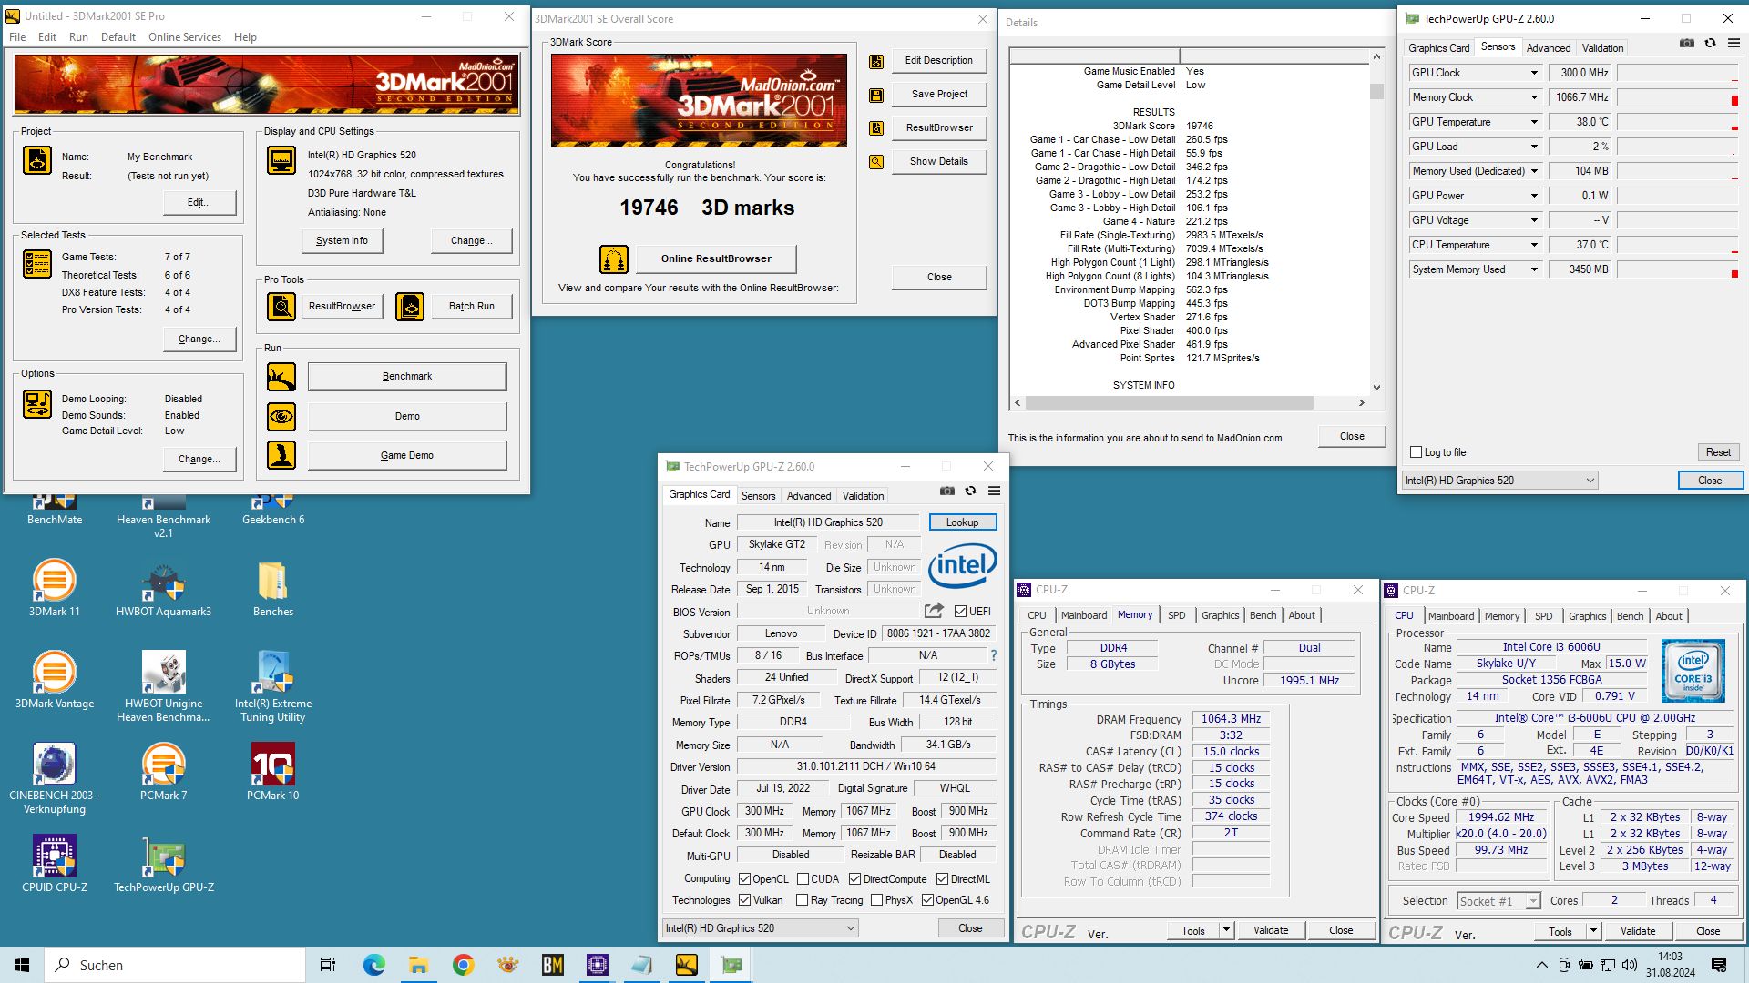Open the Default menu in 3DMark2001
The height and width of the screenshot is (983, 1749).
pyautogui.click(x=118, y=37)
